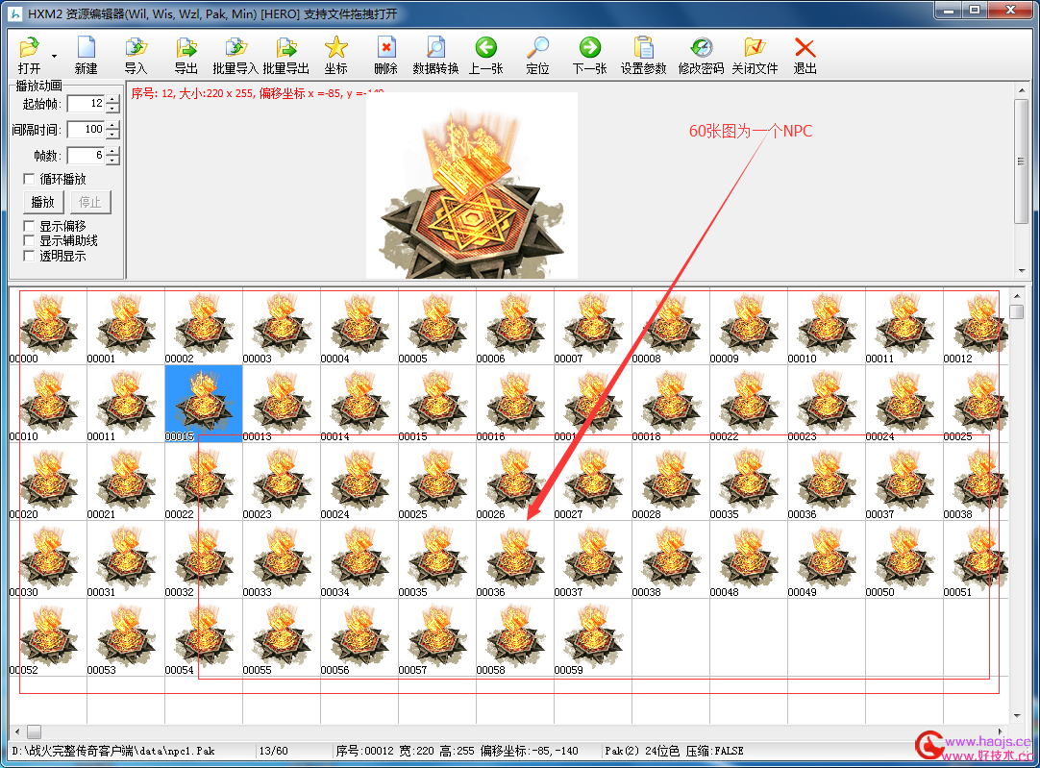The image size is (1040, 768).
Task: Click the red 序号: 12 info text
Action: 258,93
